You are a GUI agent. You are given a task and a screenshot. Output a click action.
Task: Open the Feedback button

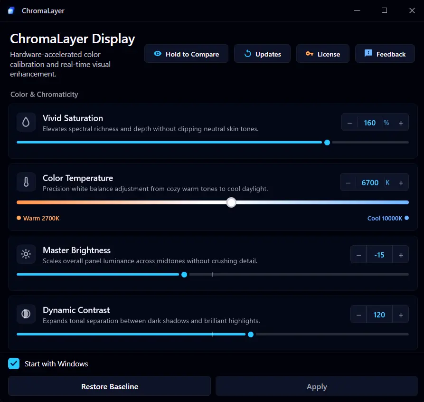385,54
